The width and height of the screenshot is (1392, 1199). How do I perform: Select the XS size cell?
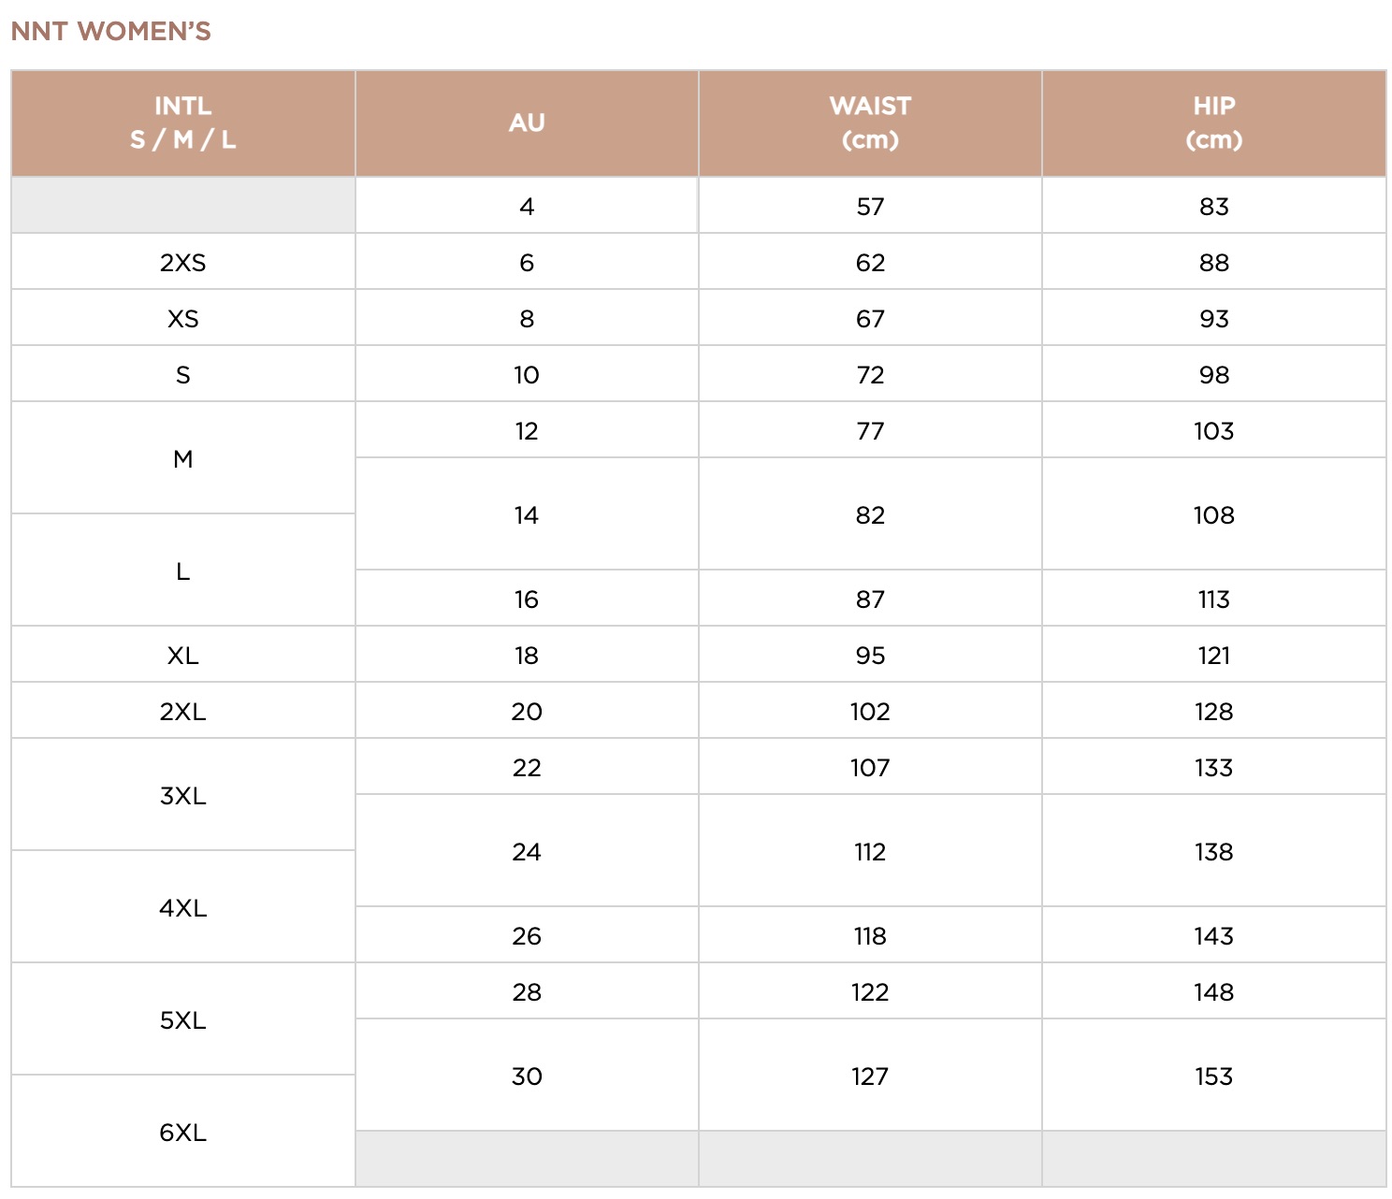click(x=183, y=318)
